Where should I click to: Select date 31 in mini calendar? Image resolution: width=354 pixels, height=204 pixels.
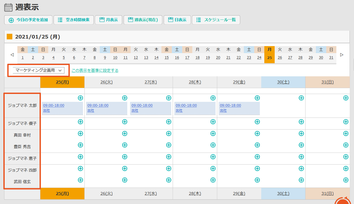(x=331, y=58)
